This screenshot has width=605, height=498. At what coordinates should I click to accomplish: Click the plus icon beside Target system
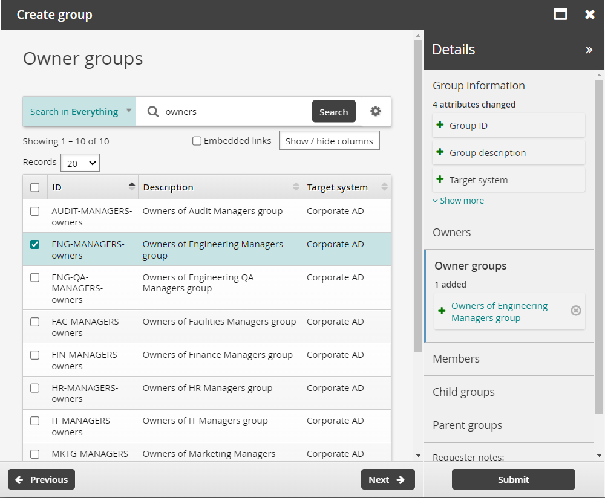(x=440, y=179)
